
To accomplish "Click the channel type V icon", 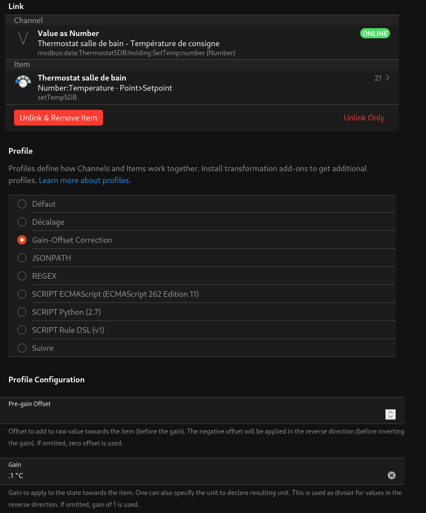I will [x=23, y=39].
